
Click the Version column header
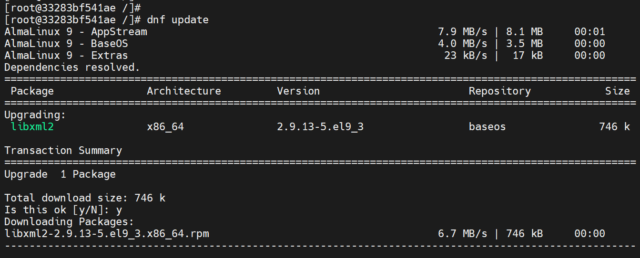298,91
